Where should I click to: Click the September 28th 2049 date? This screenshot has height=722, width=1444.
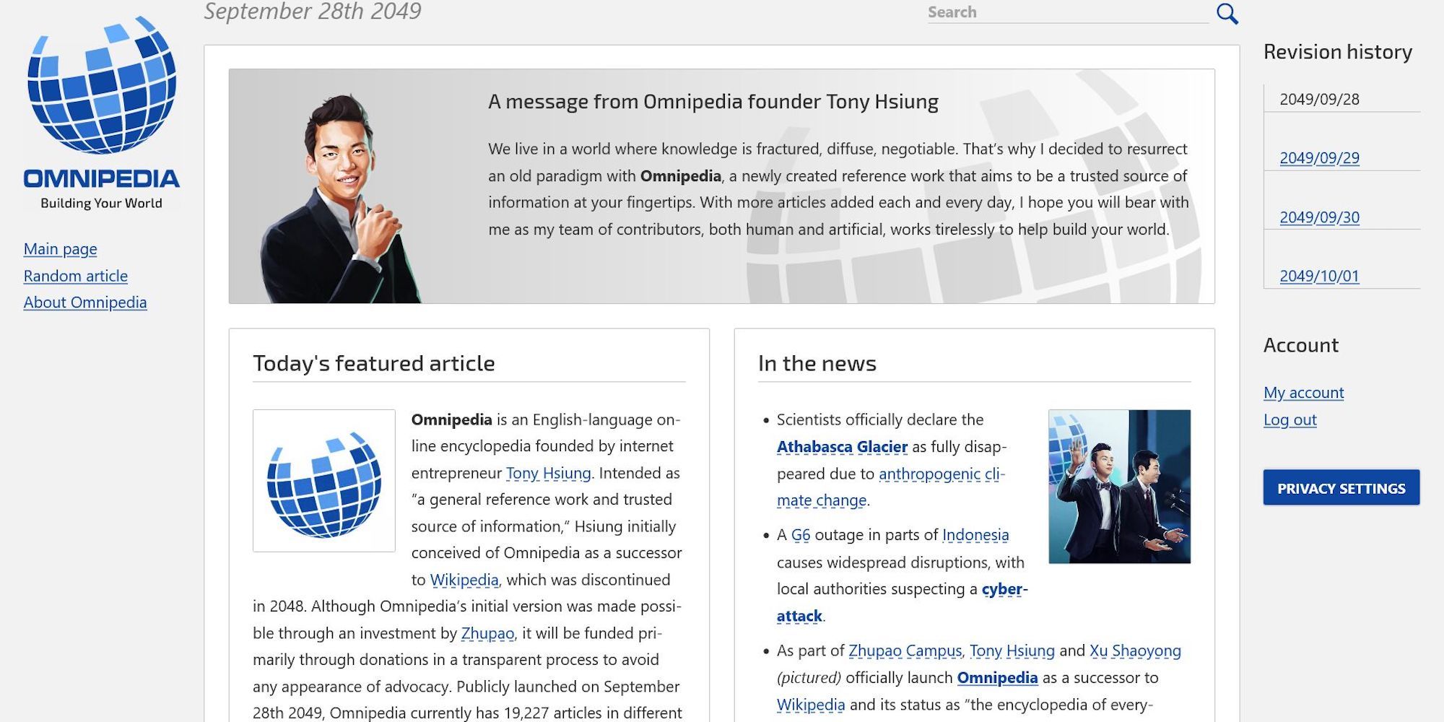(x=313, y=12)
